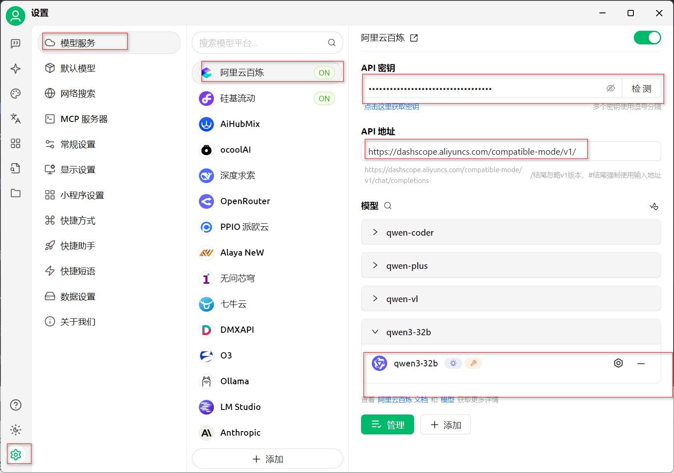Toggle API key visibility eye icon

pos(611,88)
